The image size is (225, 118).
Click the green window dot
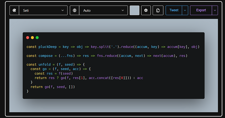coord(37,38)
